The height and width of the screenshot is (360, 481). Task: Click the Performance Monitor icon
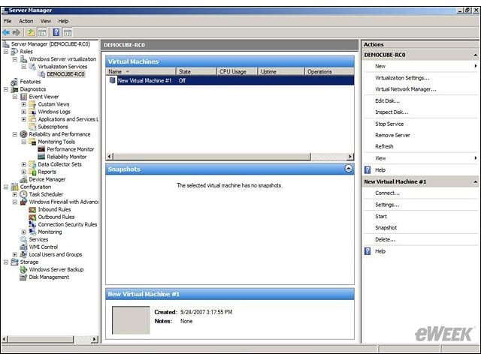pos(41,149)
